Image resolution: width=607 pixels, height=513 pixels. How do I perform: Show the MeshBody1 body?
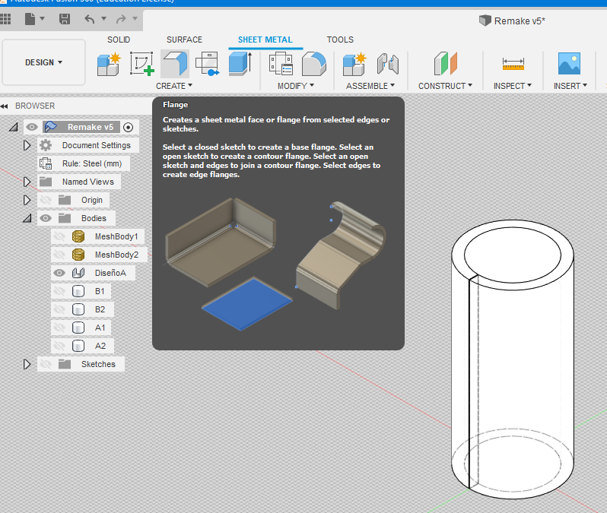click(59, 236)
